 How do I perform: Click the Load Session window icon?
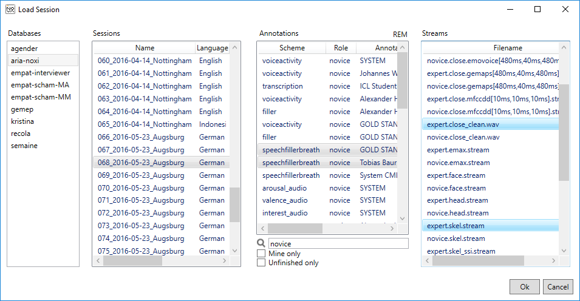point(10,10)
